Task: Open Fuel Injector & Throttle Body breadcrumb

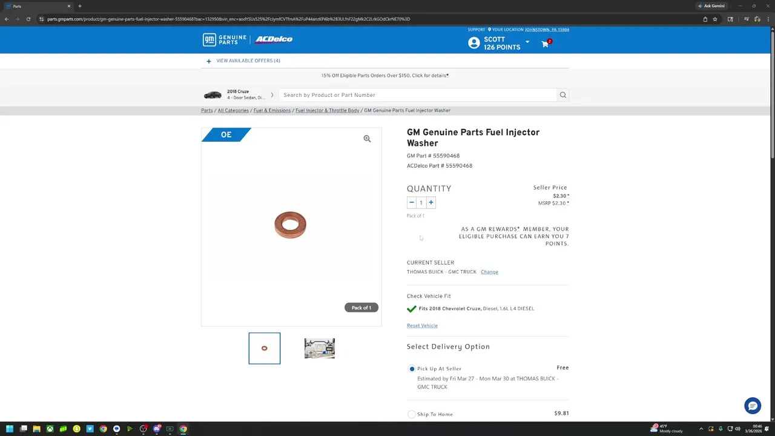Action: pos(327,111)
